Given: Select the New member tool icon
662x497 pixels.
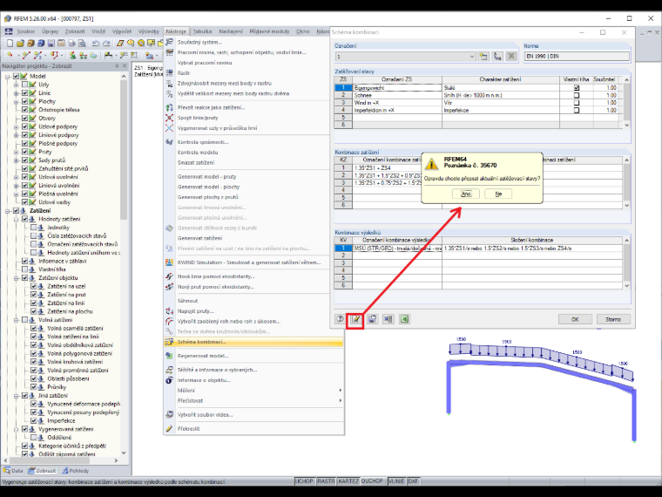Looking at the screenshot, I should (x=38, y=55).
